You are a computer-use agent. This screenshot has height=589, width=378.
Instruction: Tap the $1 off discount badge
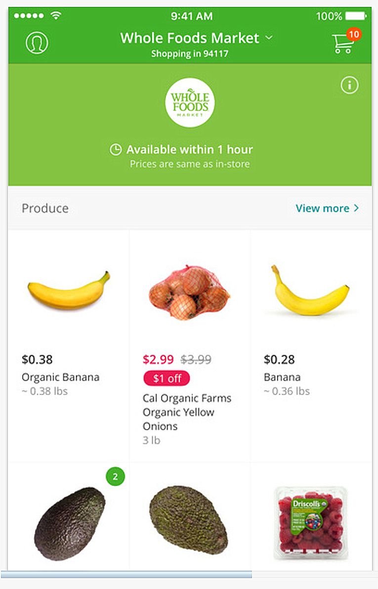167,379
